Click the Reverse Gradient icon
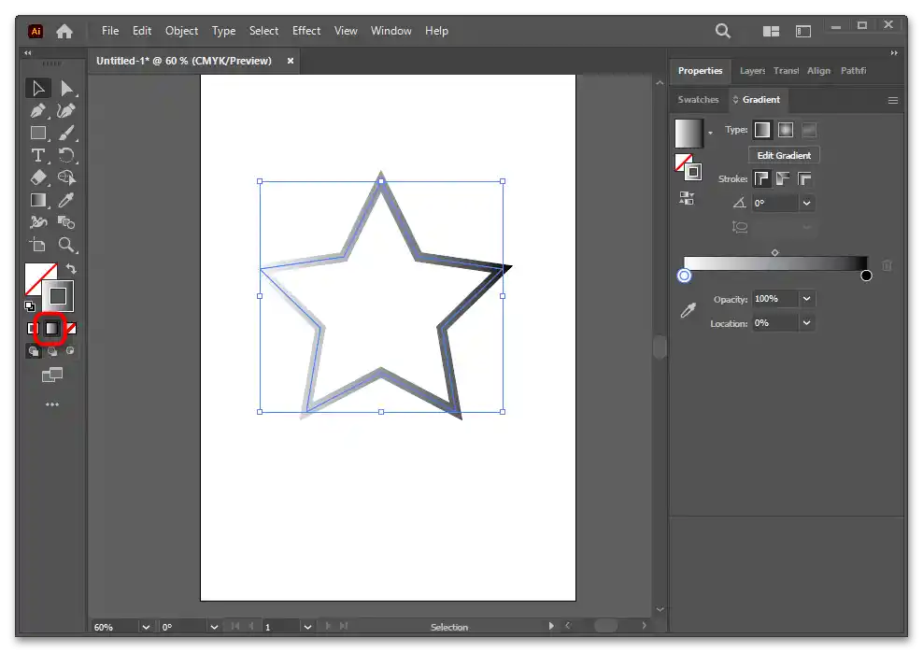 [687, 198]
